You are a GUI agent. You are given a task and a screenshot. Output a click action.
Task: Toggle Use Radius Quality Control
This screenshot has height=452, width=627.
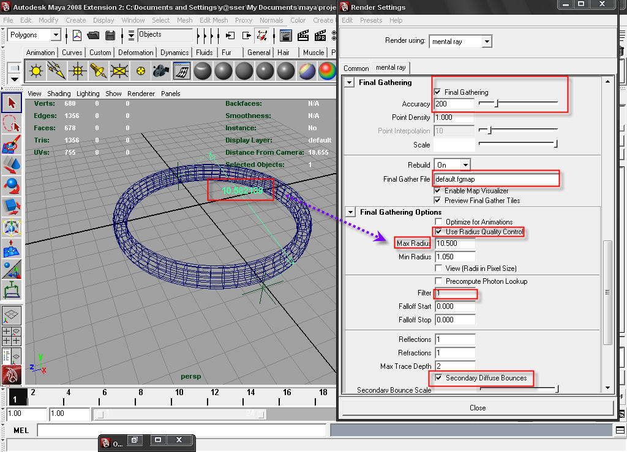coord(438,232)
